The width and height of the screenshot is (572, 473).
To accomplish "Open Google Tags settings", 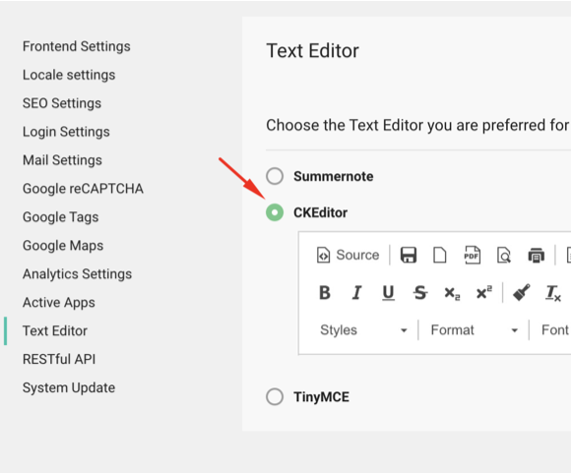I will (61, 217).
